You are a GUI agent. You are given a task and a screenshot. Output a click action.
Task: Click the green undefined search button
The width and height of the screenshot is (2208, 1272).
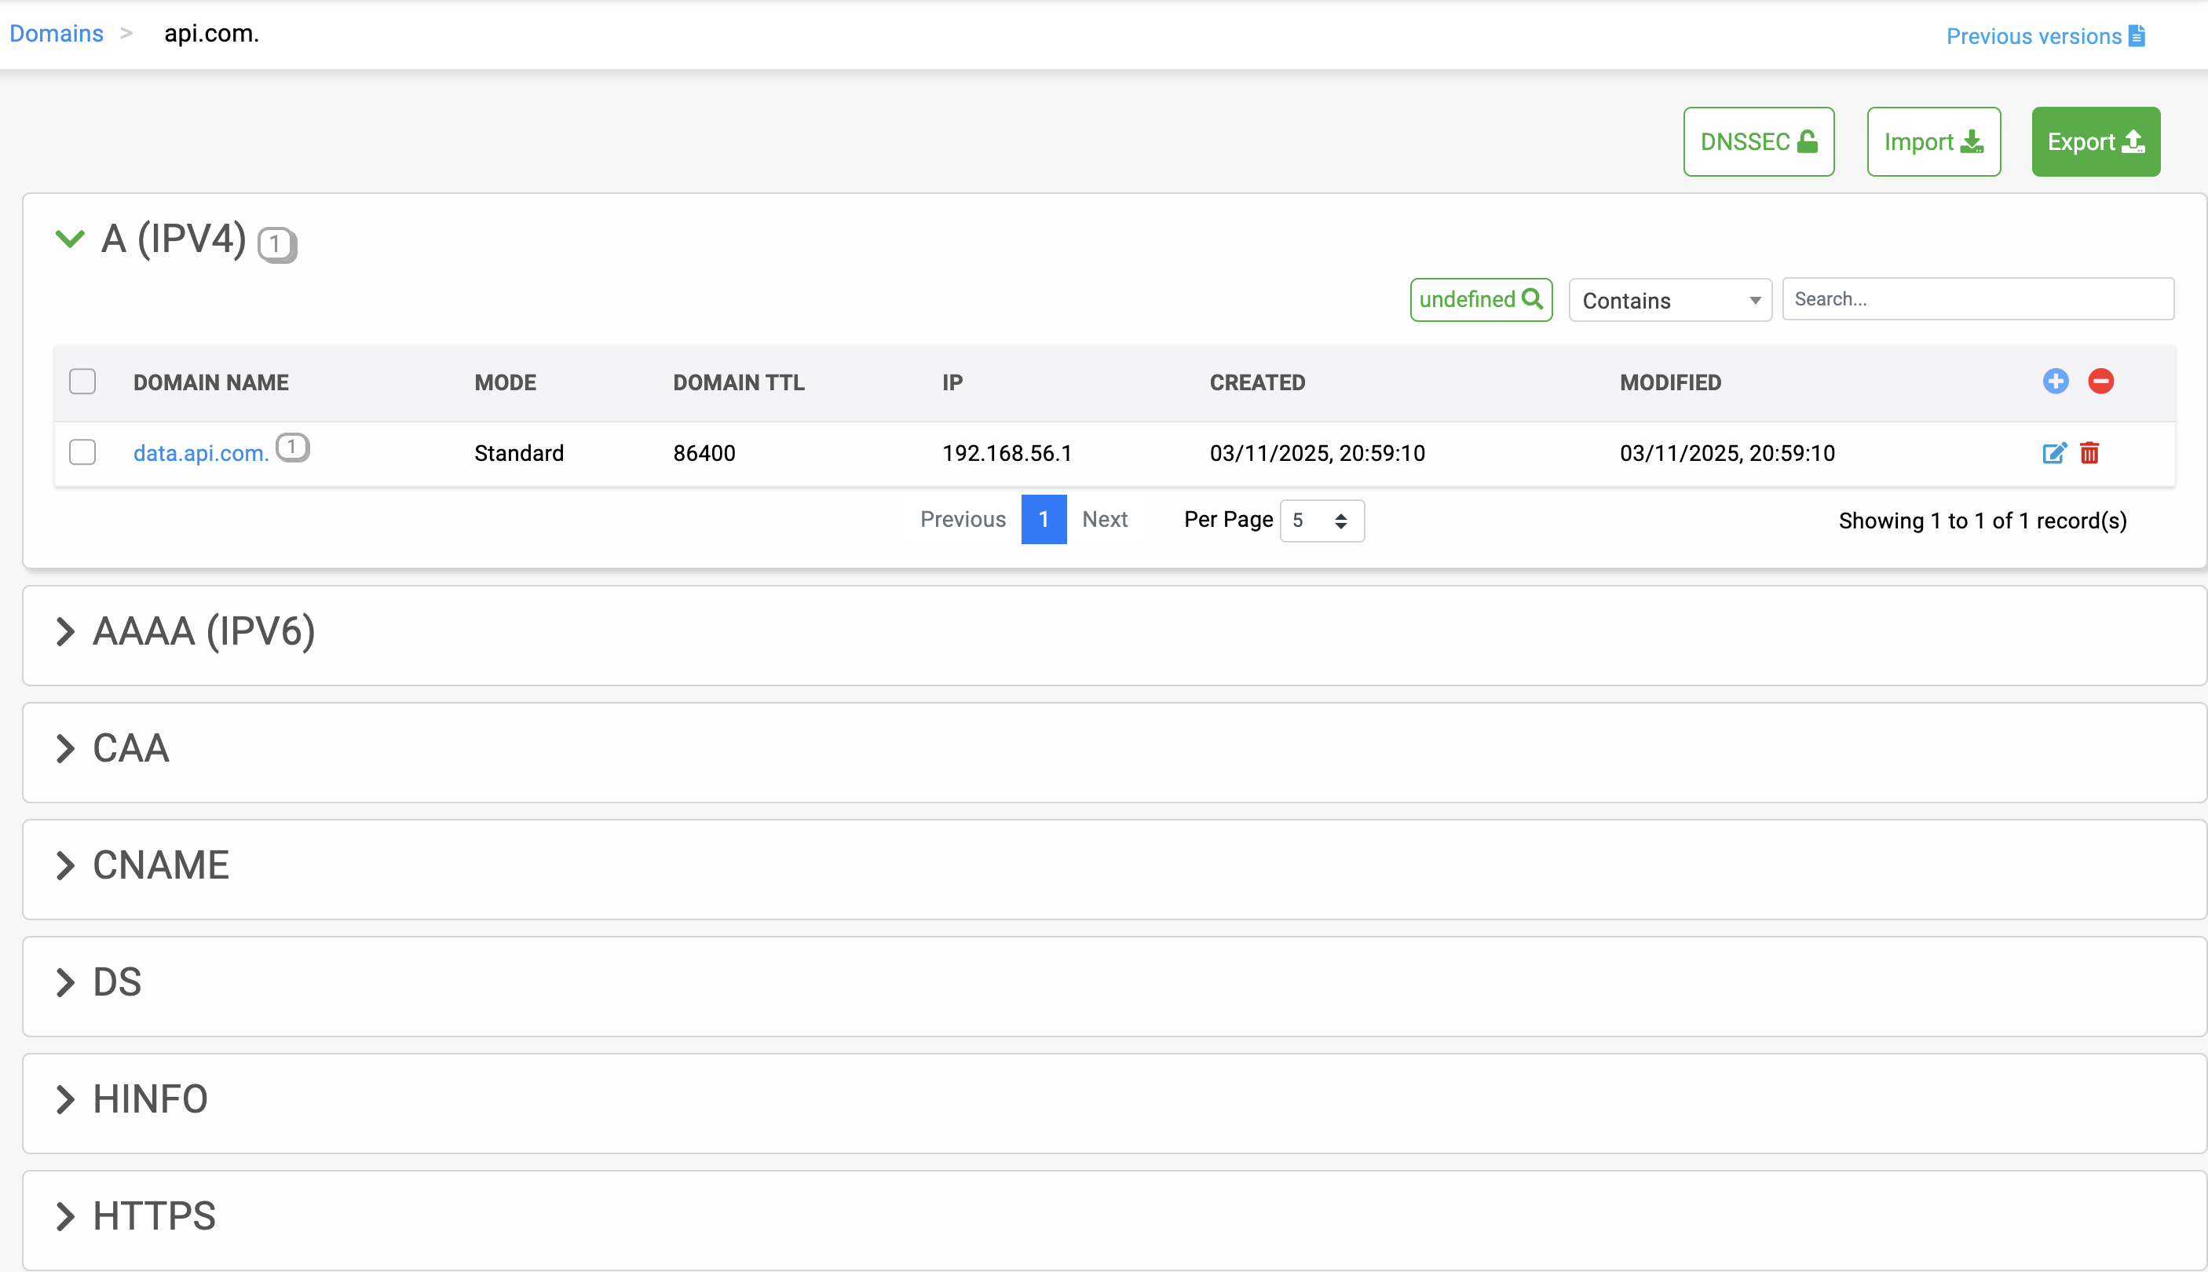(x=1480, y=300)
